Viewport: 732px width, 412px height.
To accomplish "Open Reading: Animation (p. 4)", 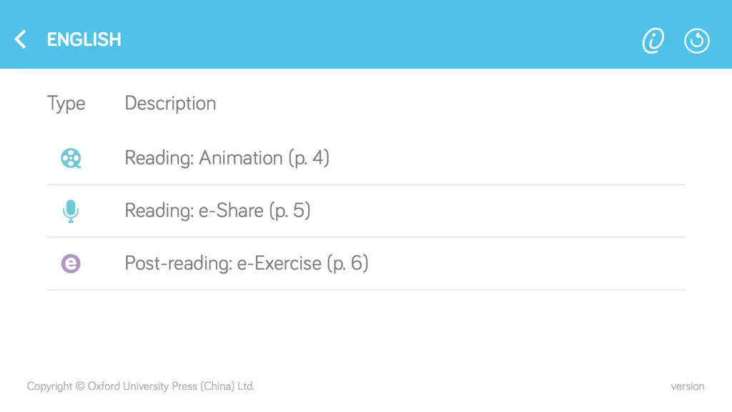I will 227,158.
